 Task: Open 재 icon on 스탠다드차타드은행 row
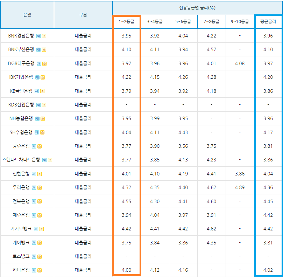click(x=44, y=160)
